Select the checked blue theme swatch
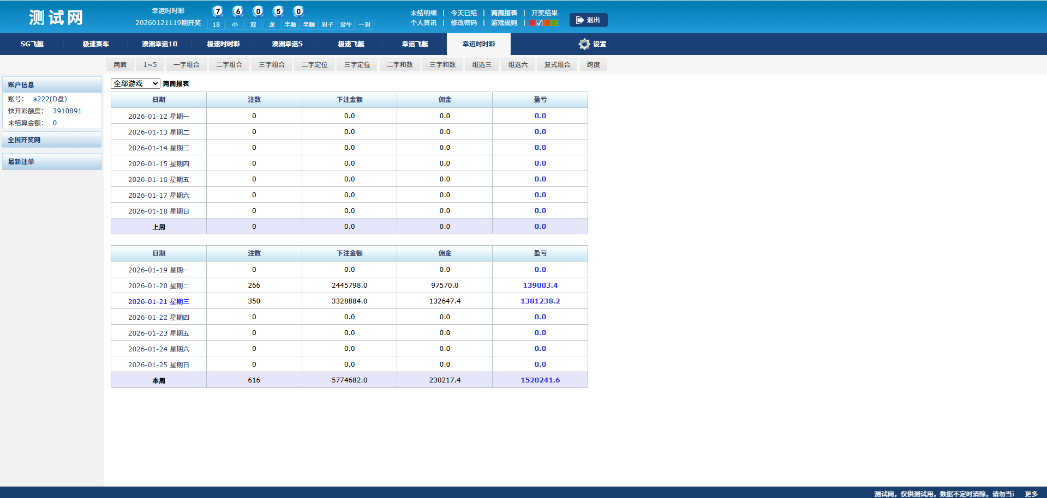 540,23
